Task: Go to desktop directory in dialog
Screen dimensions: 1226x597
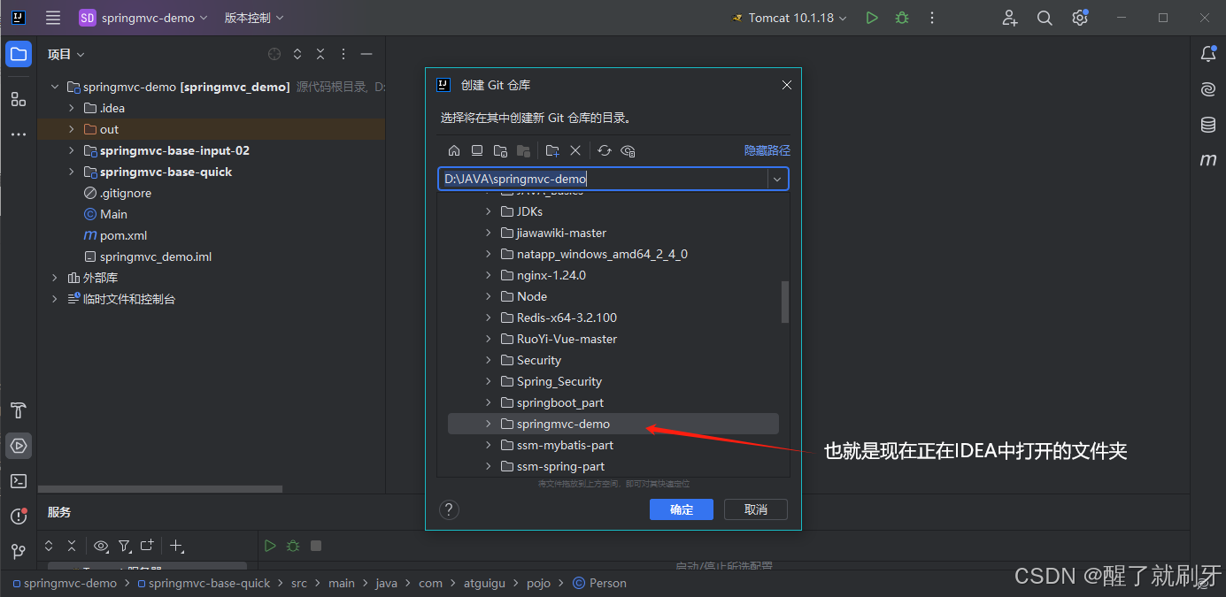Action: (x=477, y=150)
